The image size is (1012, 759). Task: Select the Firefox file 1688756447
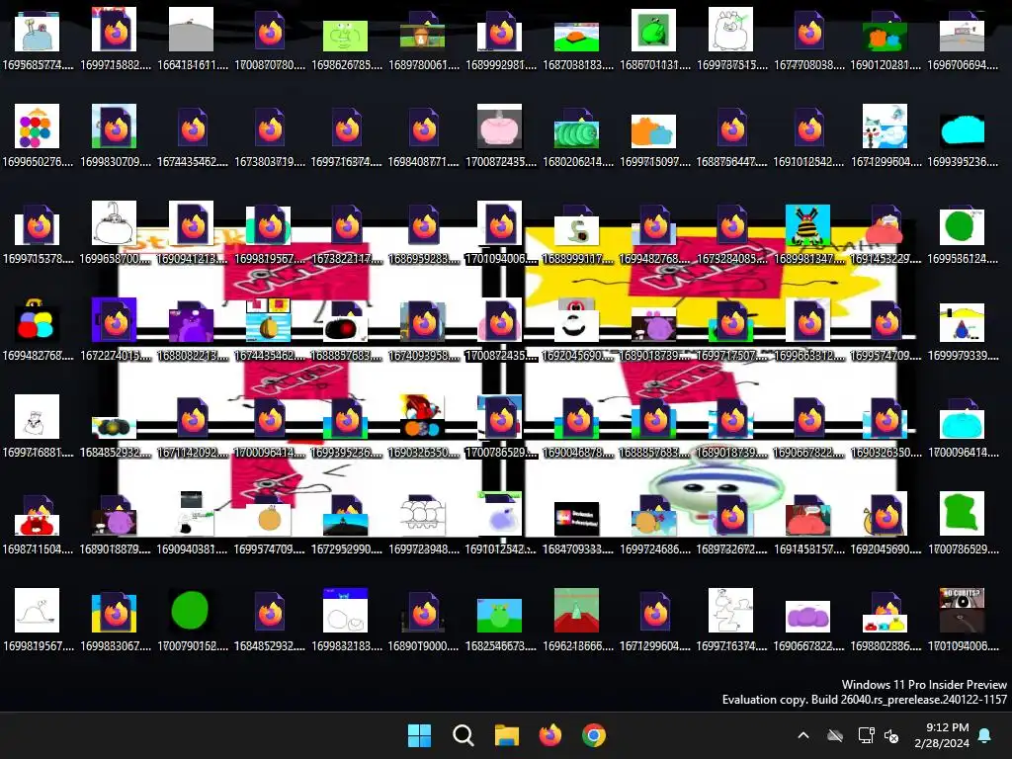click(731, 136)
